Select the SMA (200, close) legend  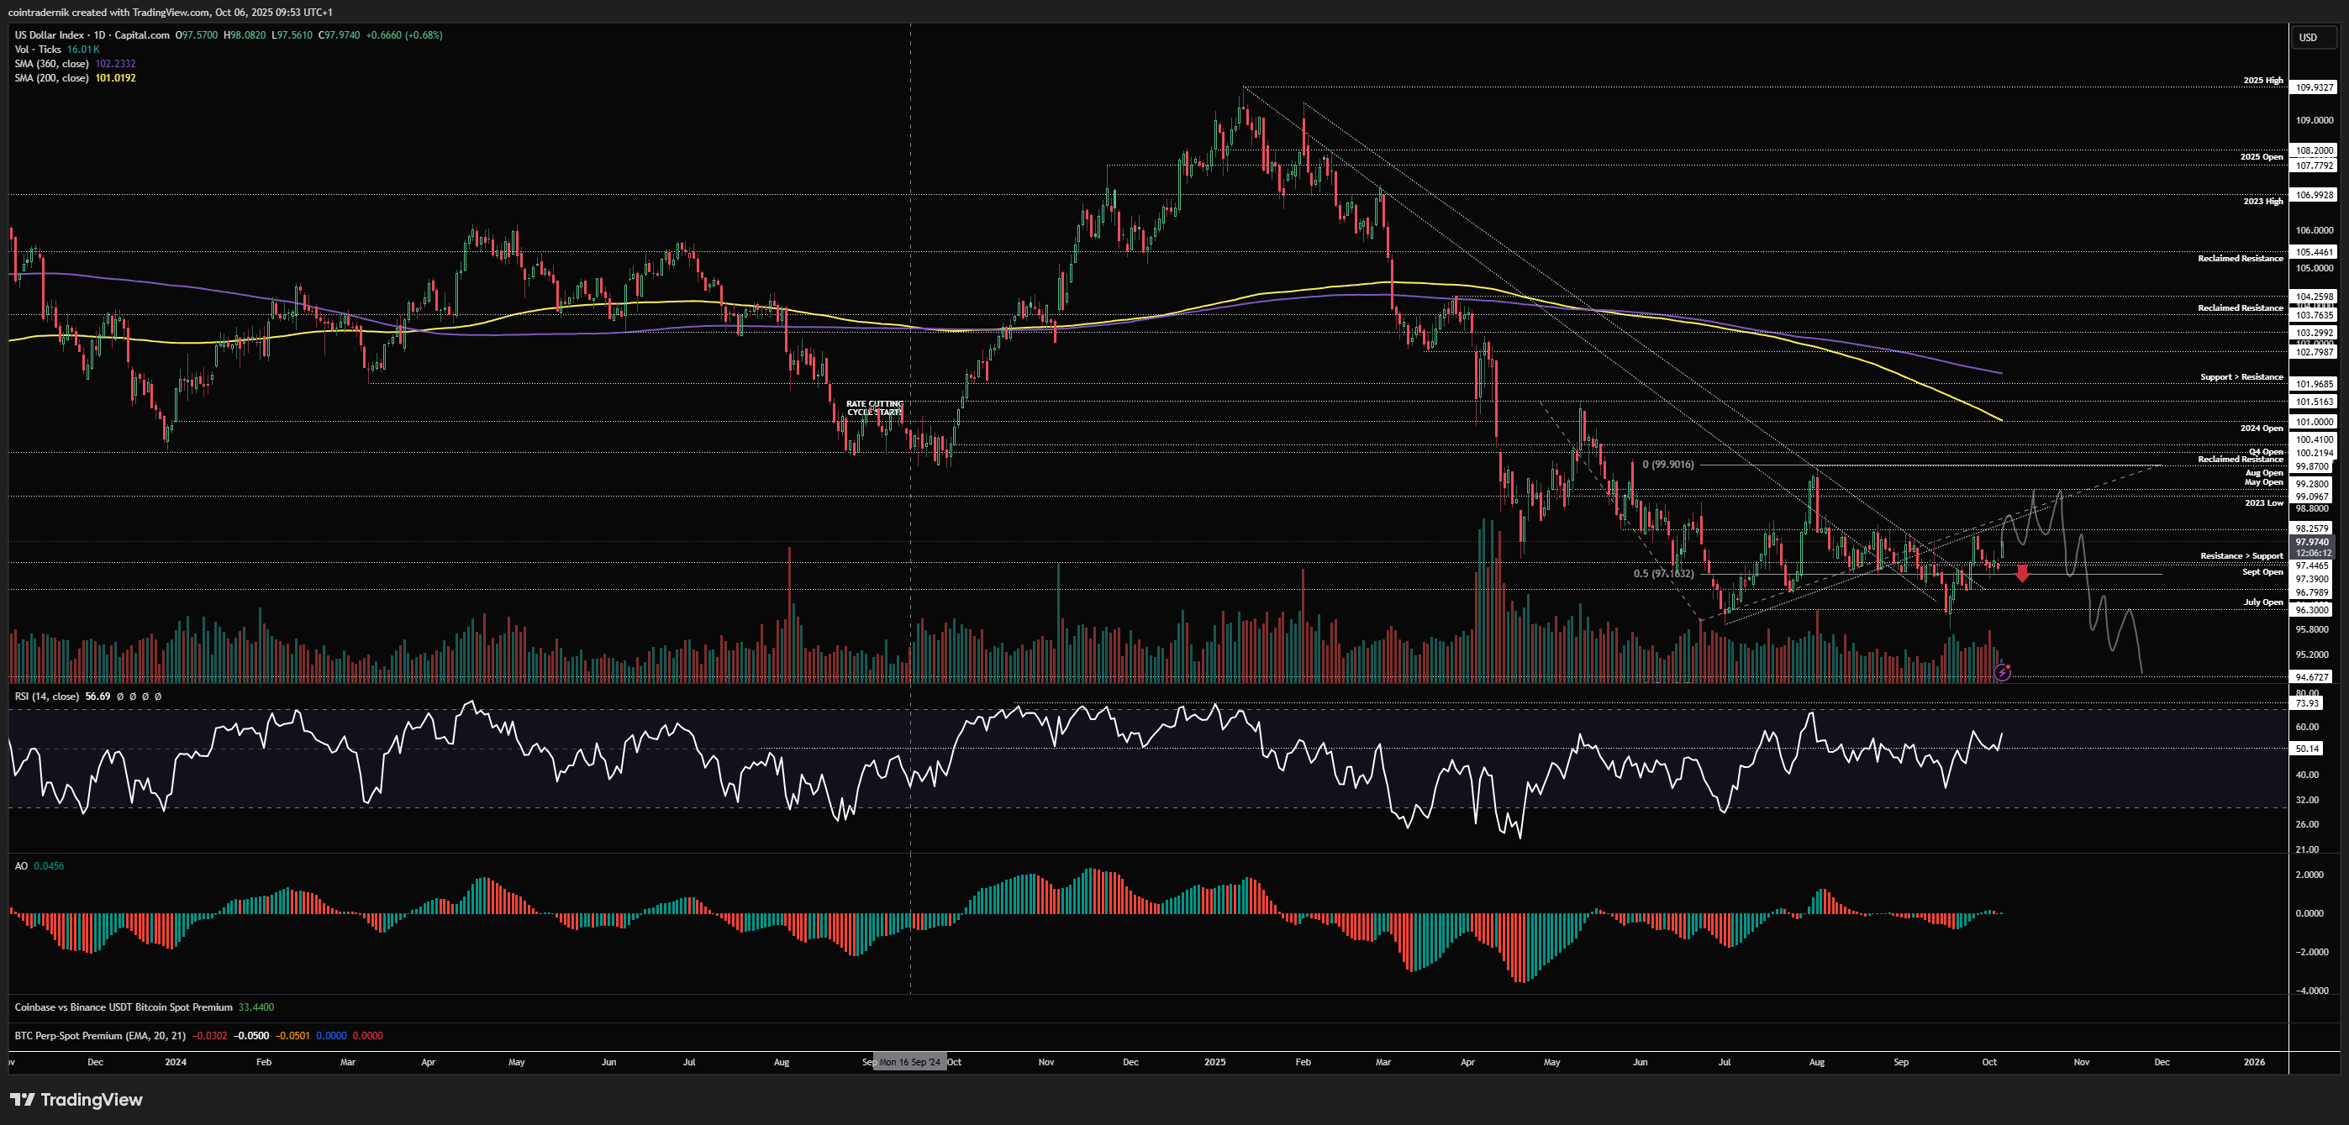[51, 78]
